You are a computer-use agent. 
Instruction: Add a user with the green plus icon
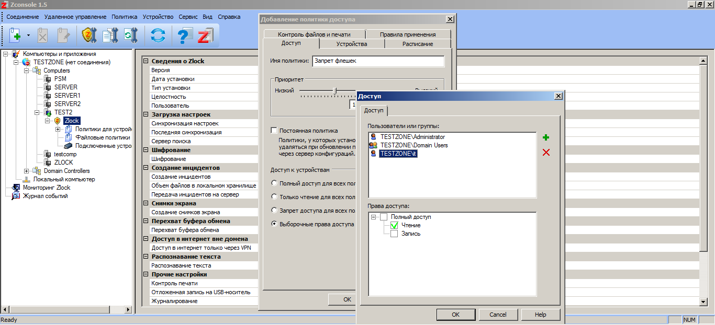point(546,137)
